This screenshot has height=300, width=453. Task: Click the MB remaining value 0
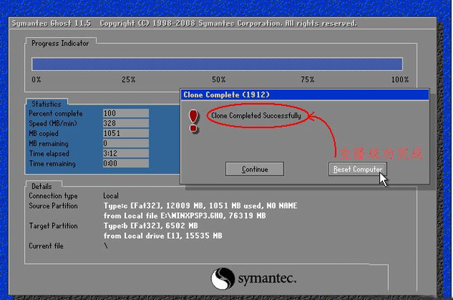coord(125,144)
